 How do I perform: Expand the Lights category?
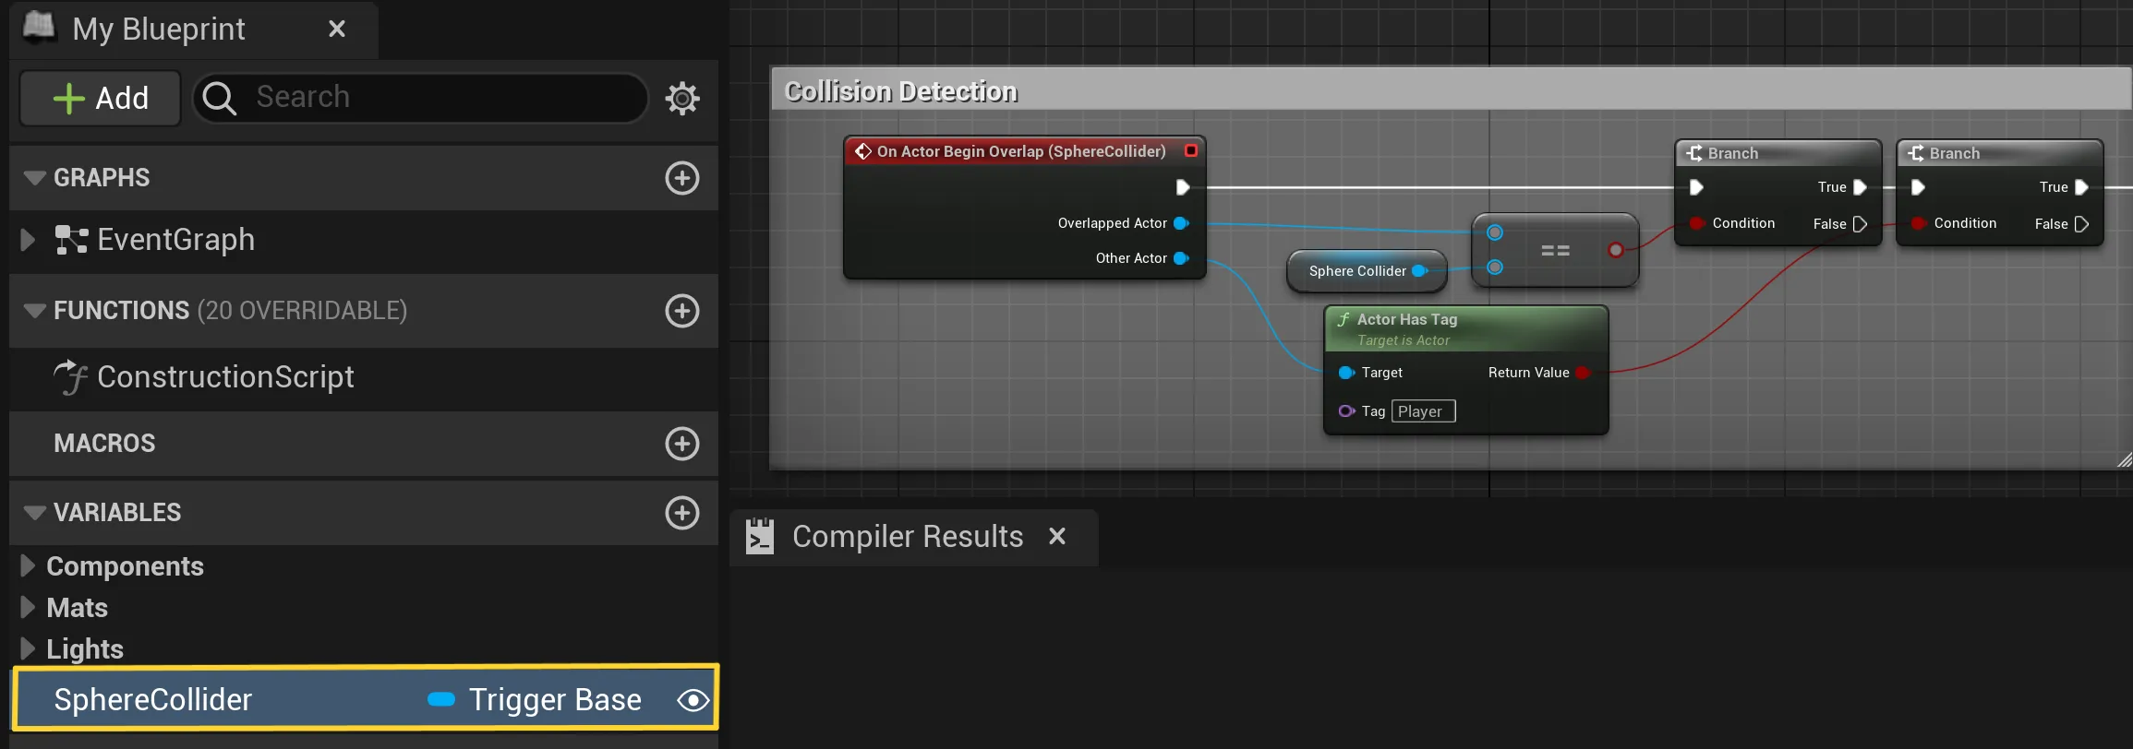pos(28,648)
